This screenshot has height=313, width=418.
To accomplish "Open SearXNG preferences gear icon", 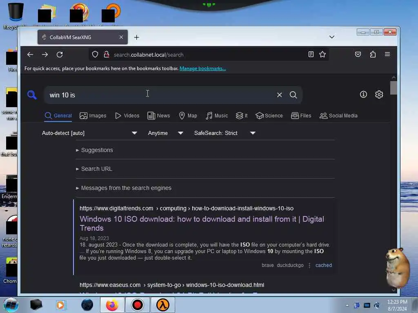I will pos(379,94).
